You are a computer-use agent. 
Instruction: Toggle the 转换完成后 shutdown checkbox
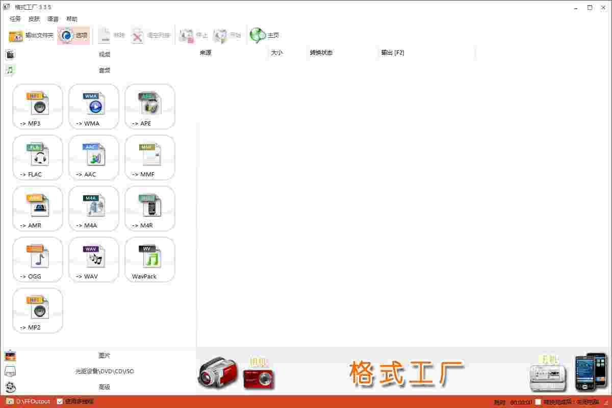coord(538,401)
